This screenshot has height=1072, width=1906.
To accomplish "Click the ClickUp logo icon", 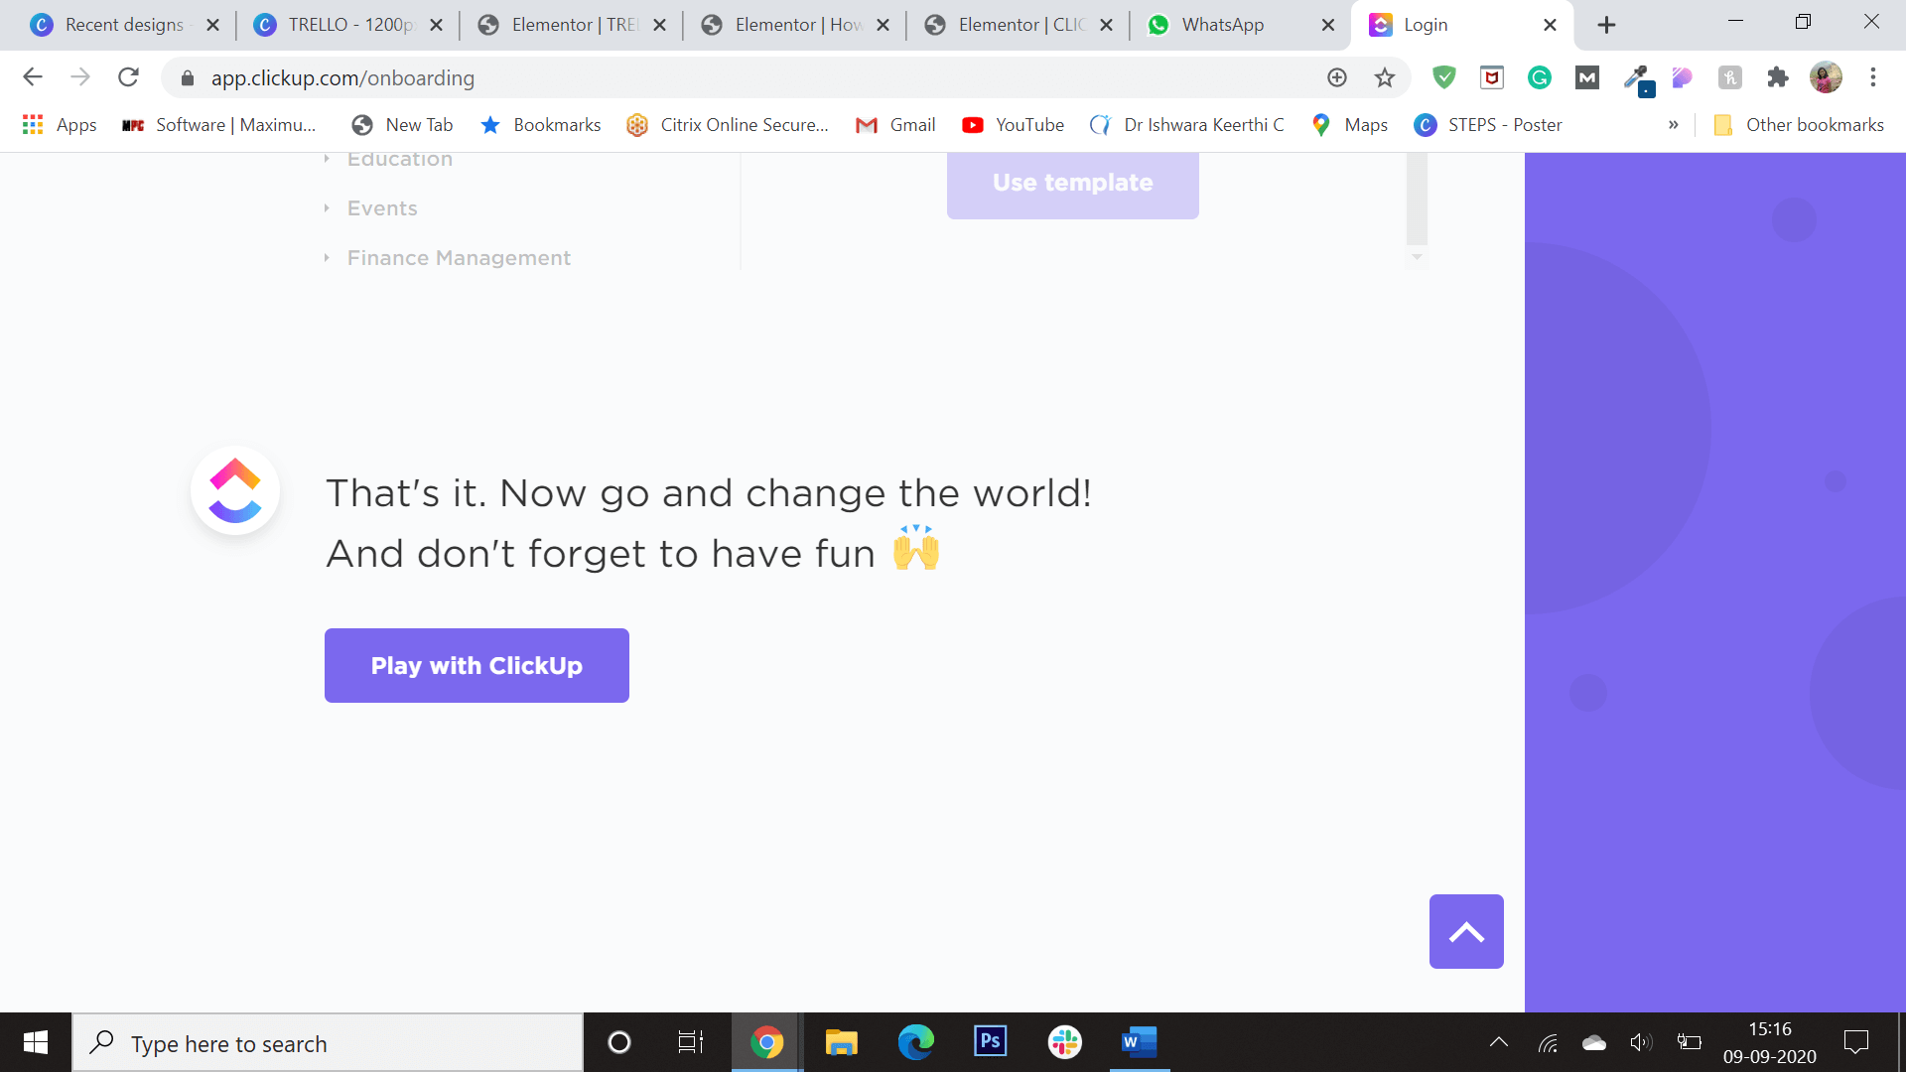I will 235,490.
